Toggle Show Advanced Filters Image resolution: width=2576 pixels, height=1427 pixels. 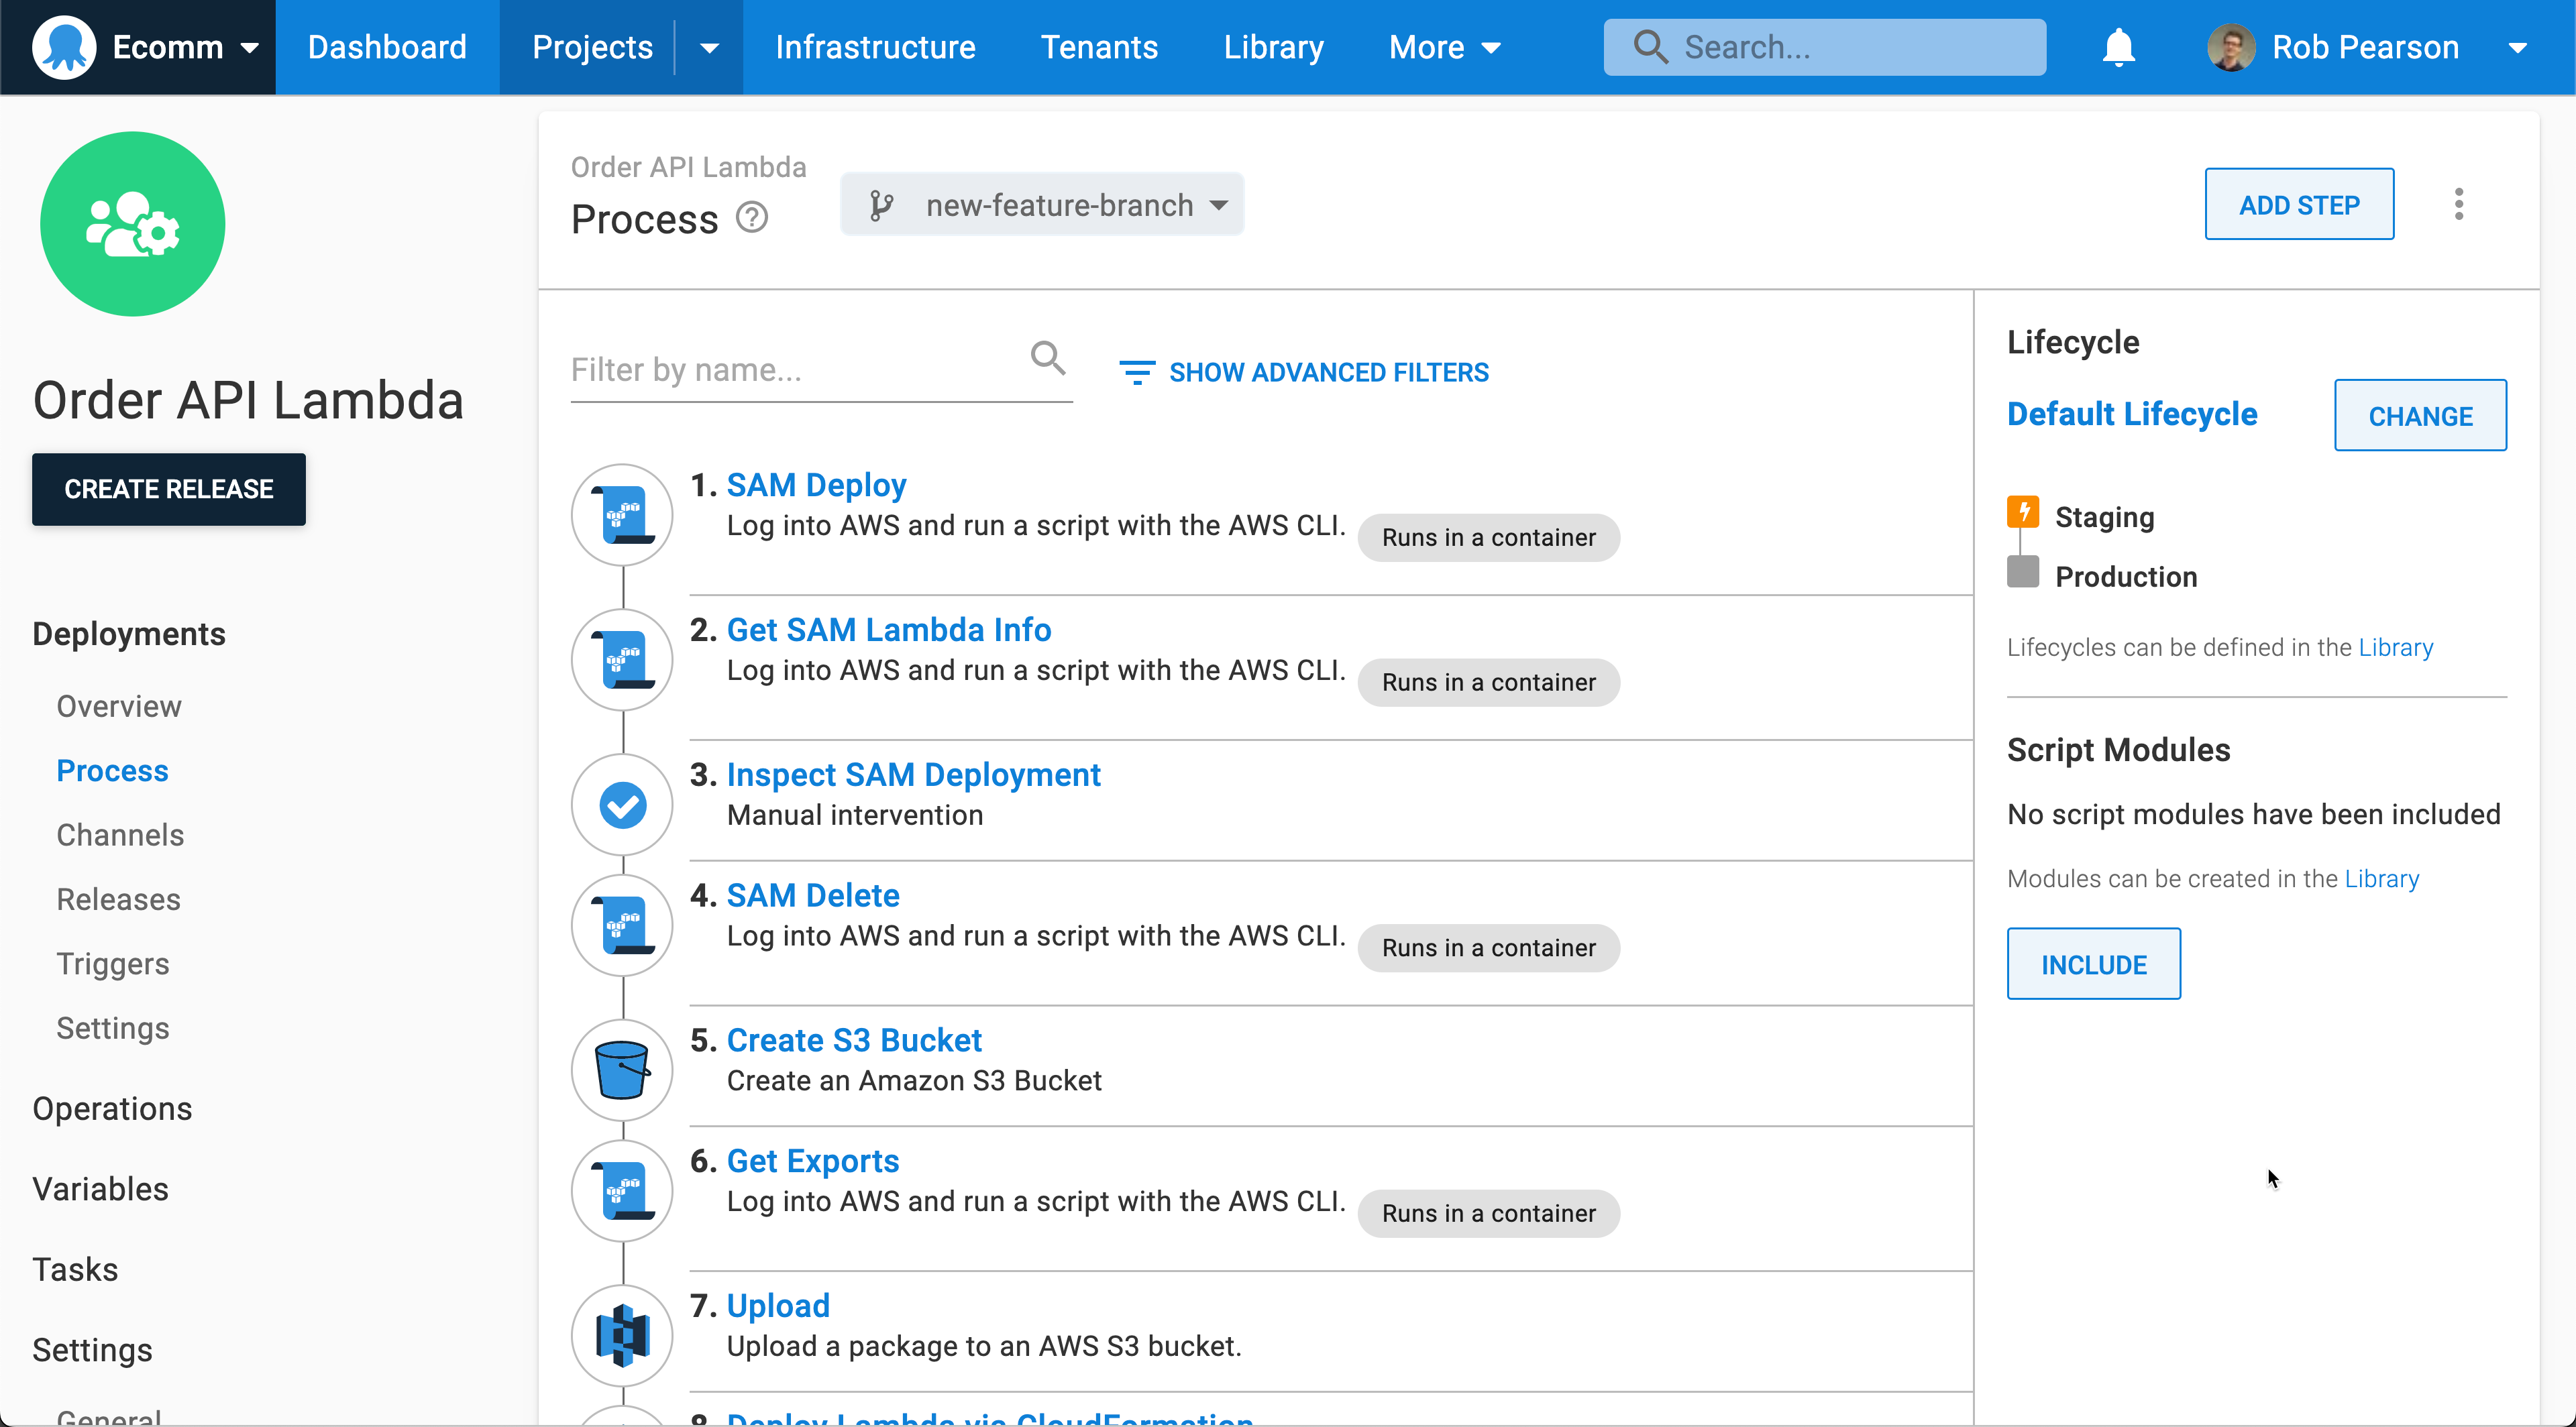(1305, 372)
